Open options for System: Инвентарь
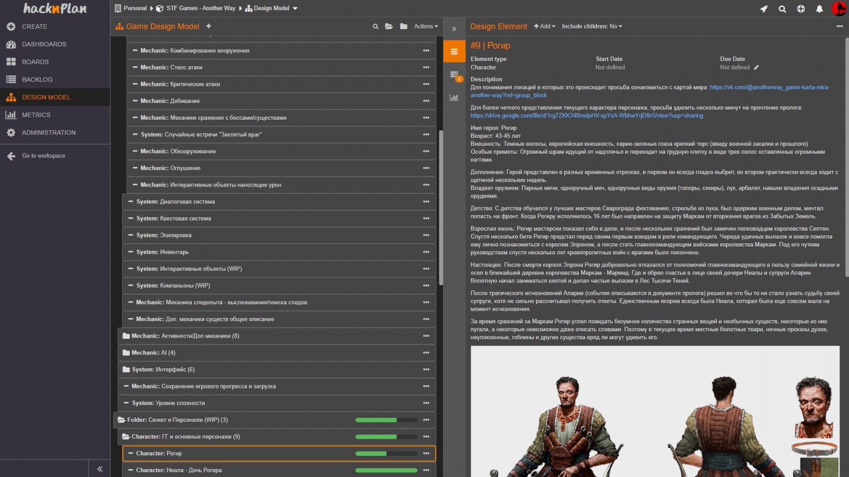This screenshot has width=849, height=477. (426, 252)
